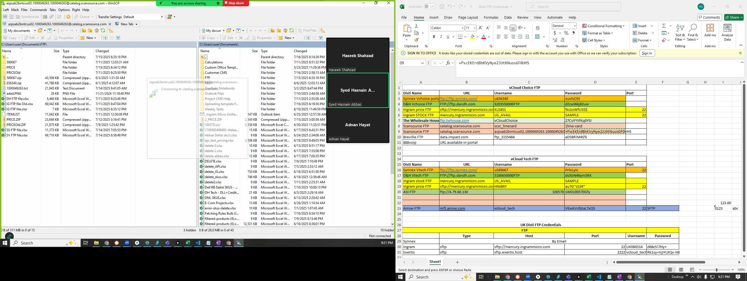Open WinSCP Options menu

pyautogui.click(x=64, y=10)
